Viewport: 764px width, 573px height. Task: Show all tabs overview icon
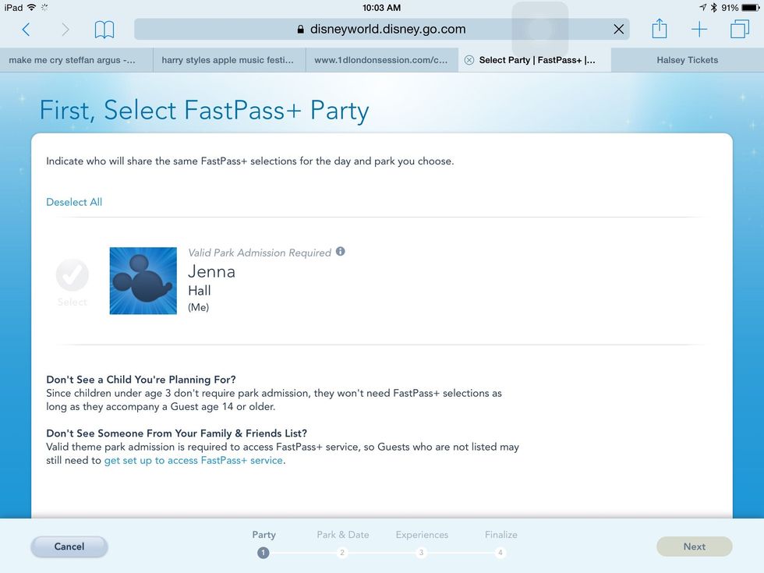(x=740, y=30)
